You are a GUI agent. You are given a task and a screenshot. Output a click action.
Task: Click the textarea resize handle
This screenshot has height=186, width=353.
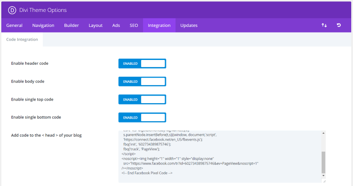tap(324, 181)
